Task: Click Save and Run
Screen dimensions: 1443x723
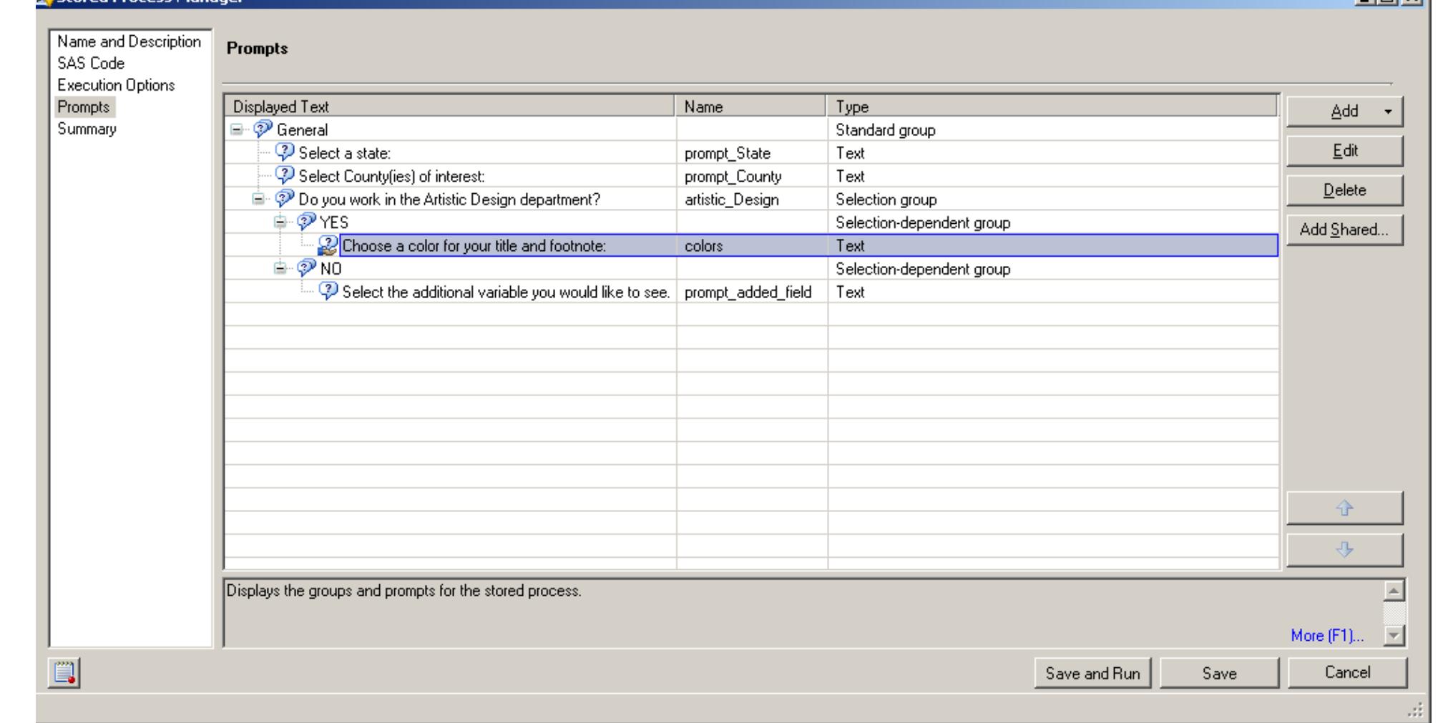Action: (x=1092, y=673)
